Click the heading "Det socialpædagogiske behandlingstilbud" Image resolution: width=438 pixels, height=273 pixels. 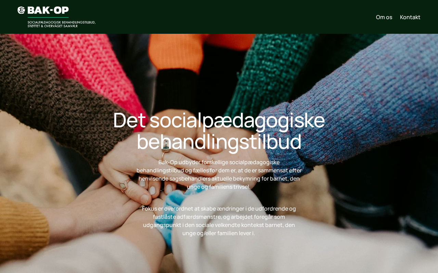coord(219,131)
